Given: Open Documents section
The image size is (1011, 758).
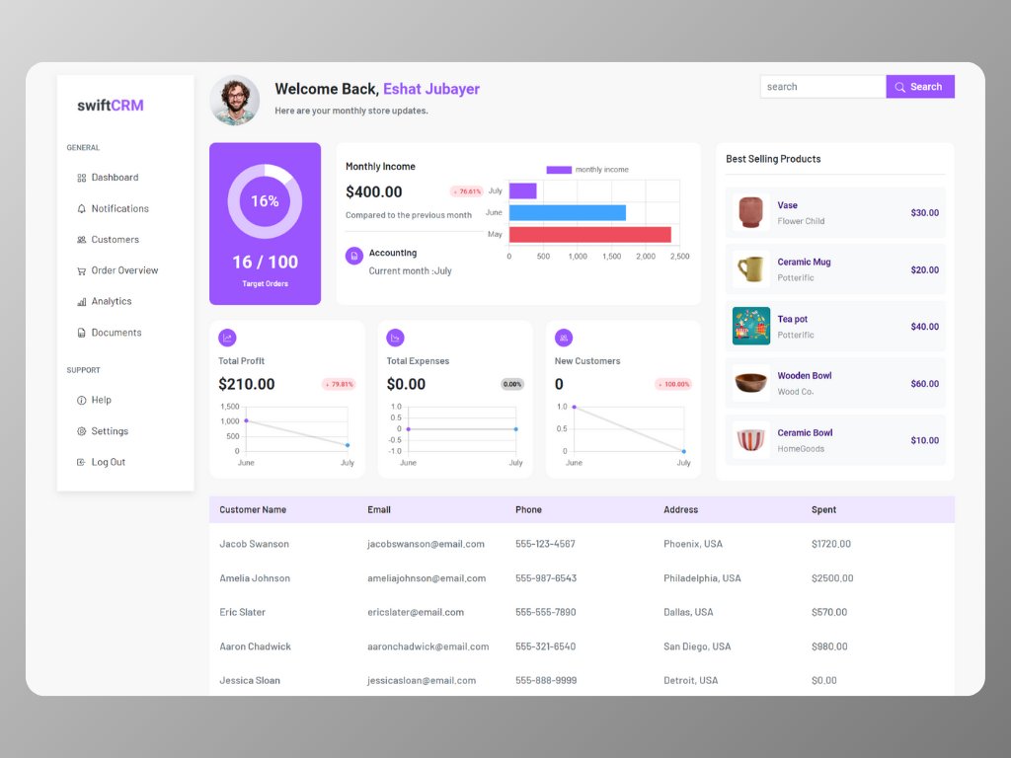Looking at the screenshot, I should 117,333.
